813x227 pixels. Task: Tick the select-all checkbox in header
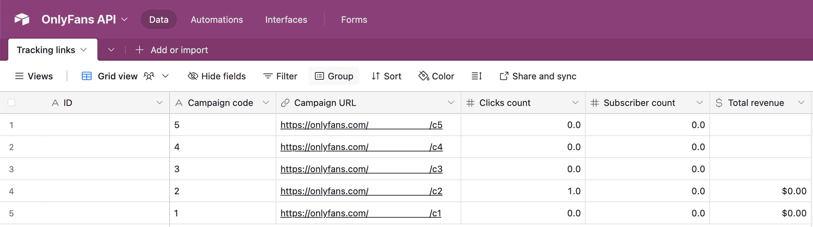[11, 102]
